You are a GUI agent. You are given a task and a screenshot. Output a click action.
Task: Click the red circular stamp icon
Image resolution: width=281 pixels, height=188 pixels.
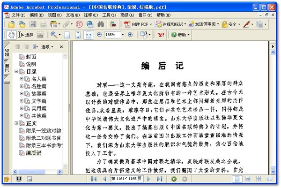[x=79, y=24]
